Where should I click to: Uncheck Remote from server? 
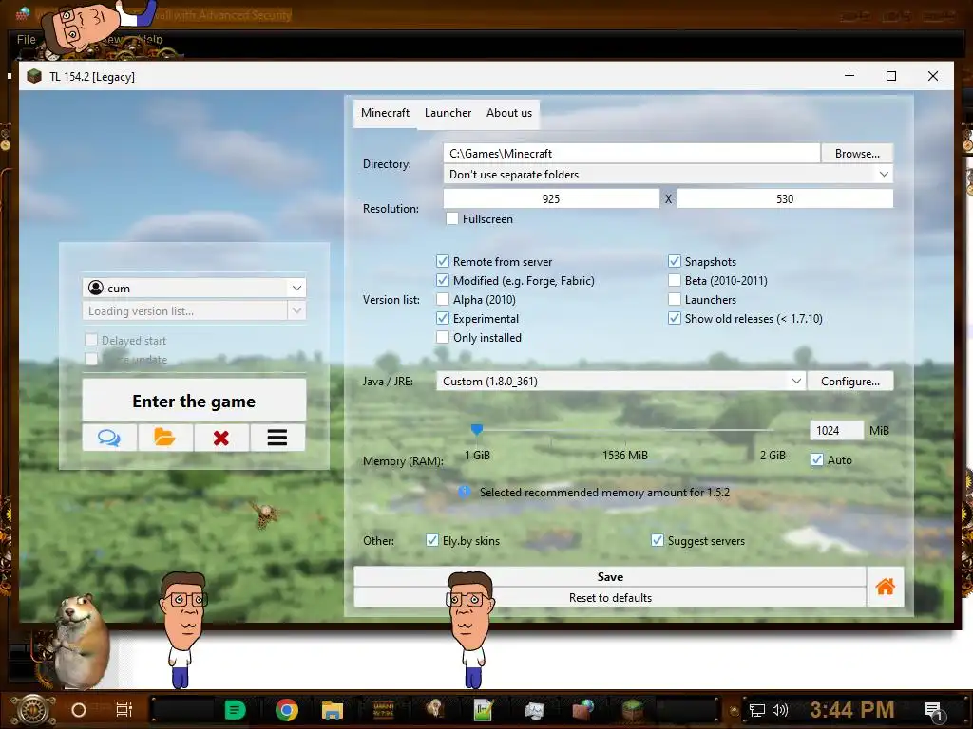click(x=443, y=262)
